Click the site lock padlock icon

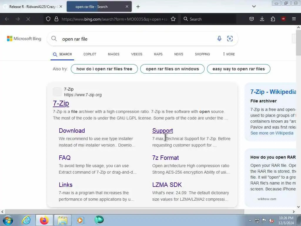[56, 19]
